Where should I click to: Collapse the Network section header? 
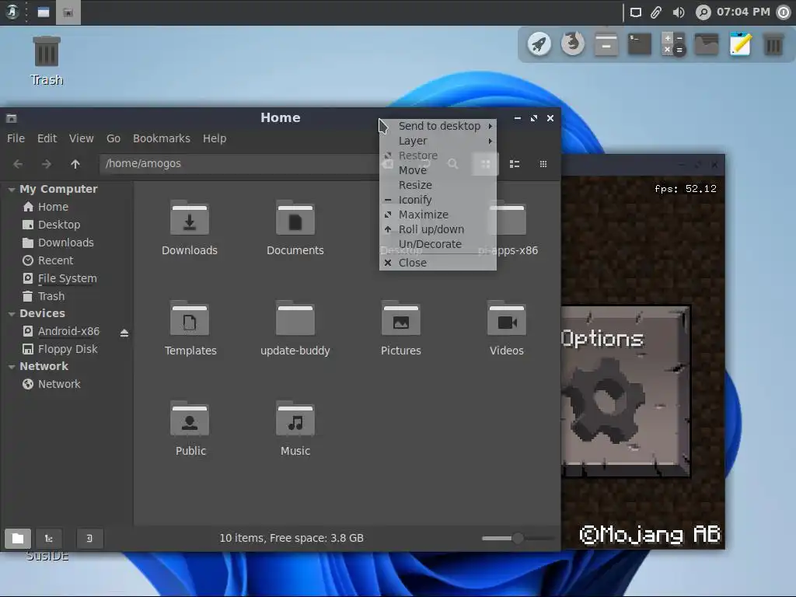pos(12,367)
